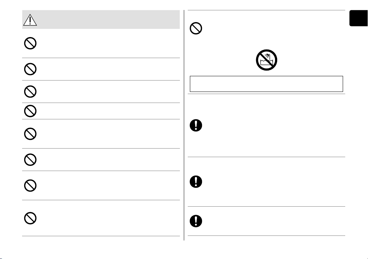Click the sixth prohibition icon in left column
Viewport: 368px width, 259px height.
(x=30, y=160)
